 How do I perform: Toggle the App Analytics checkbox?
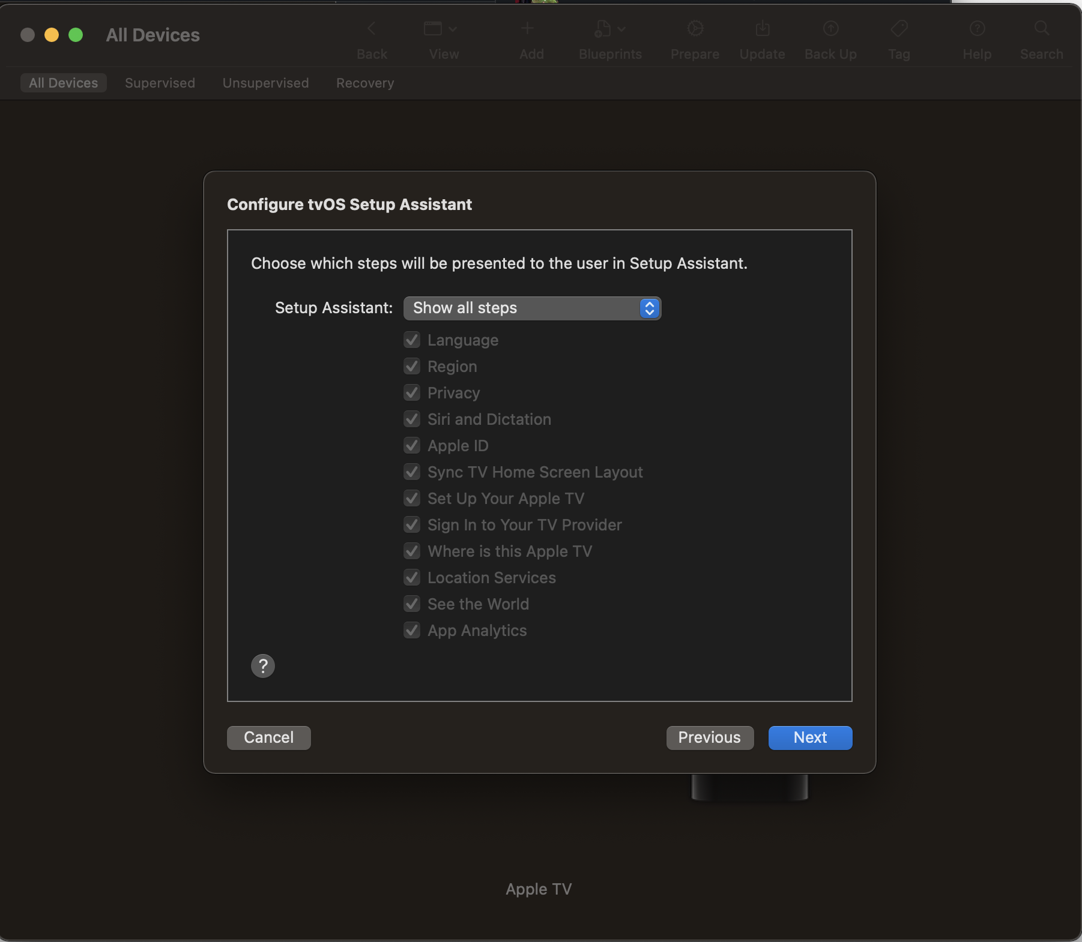(x=412, y=631)
